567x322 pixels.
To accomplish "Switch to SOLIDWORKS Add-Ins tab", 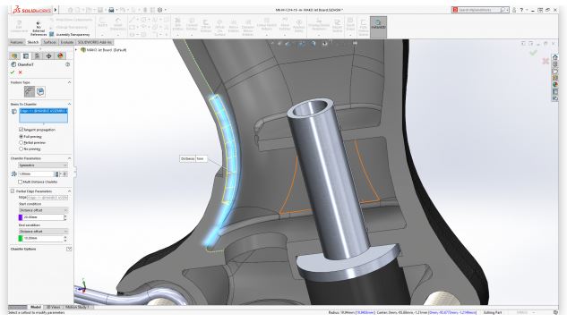I will tap(95, 42).
